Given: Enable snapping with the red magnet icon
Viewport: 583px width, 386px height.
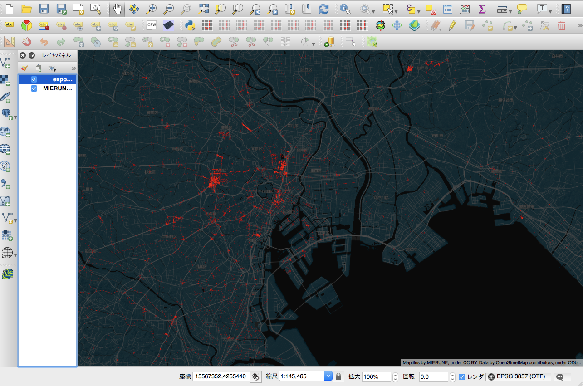Looking at the screenshot, I should 27,42.
